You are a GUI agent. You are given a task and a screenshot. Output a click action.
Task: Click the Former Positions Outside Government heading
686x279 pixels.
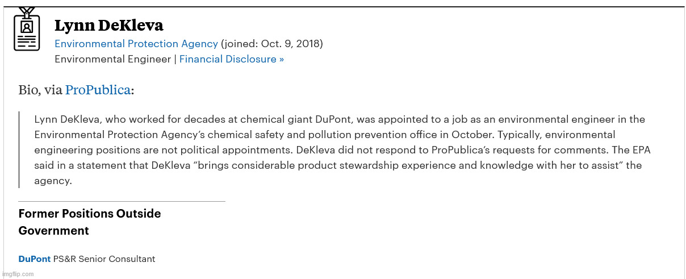90,222
